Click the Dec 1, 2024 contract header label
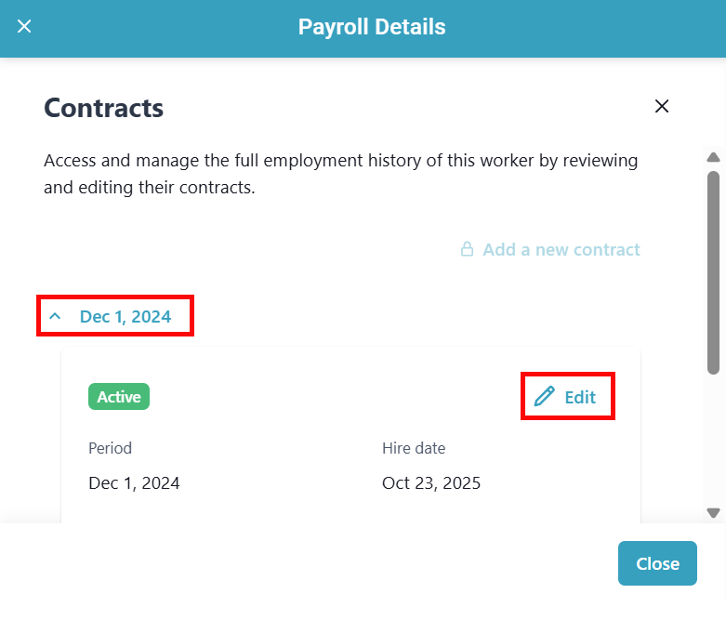This screenshot has width=726, height=620. click(125, 316)
